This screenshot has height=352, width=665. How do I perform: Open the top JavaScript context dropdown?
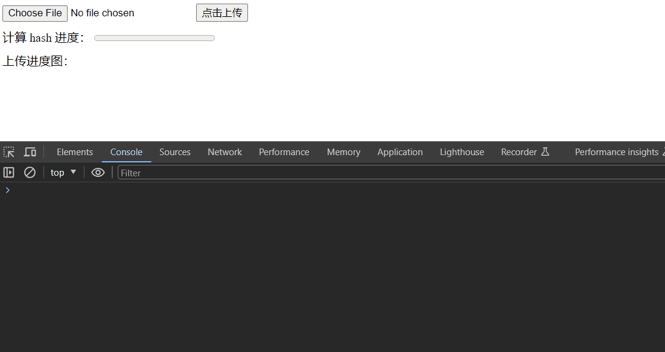(x=63, y=173)
